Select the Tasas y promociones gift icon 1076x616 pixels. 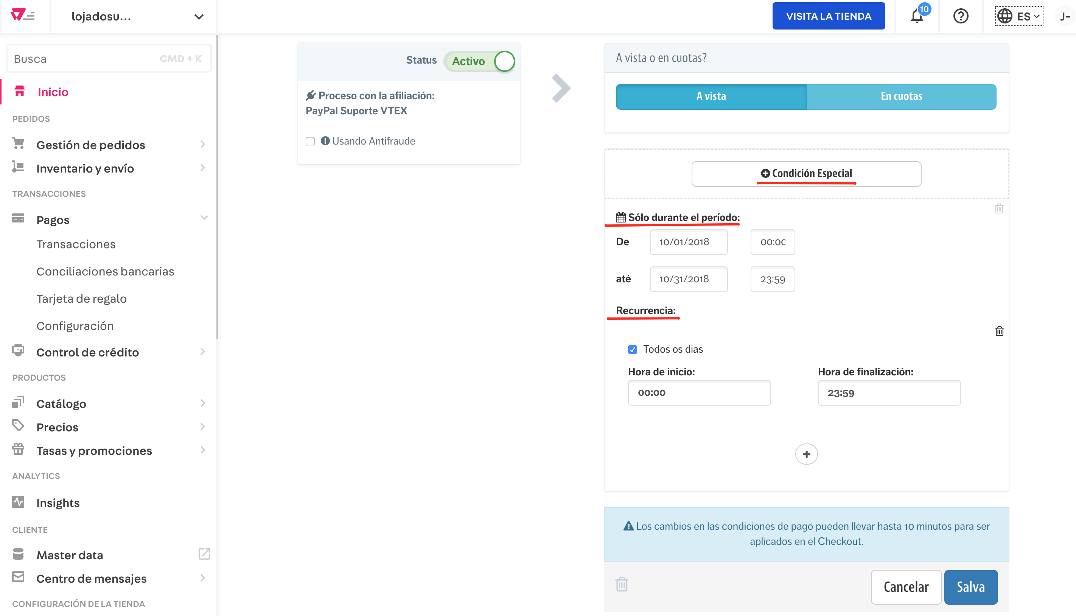[x=18, y=449]
